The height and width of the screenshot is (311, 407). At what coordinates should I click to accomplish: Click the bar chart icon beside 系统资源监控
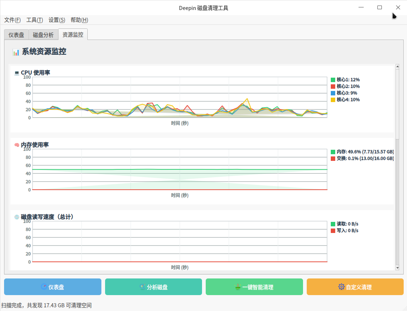[x=16, y=52]
